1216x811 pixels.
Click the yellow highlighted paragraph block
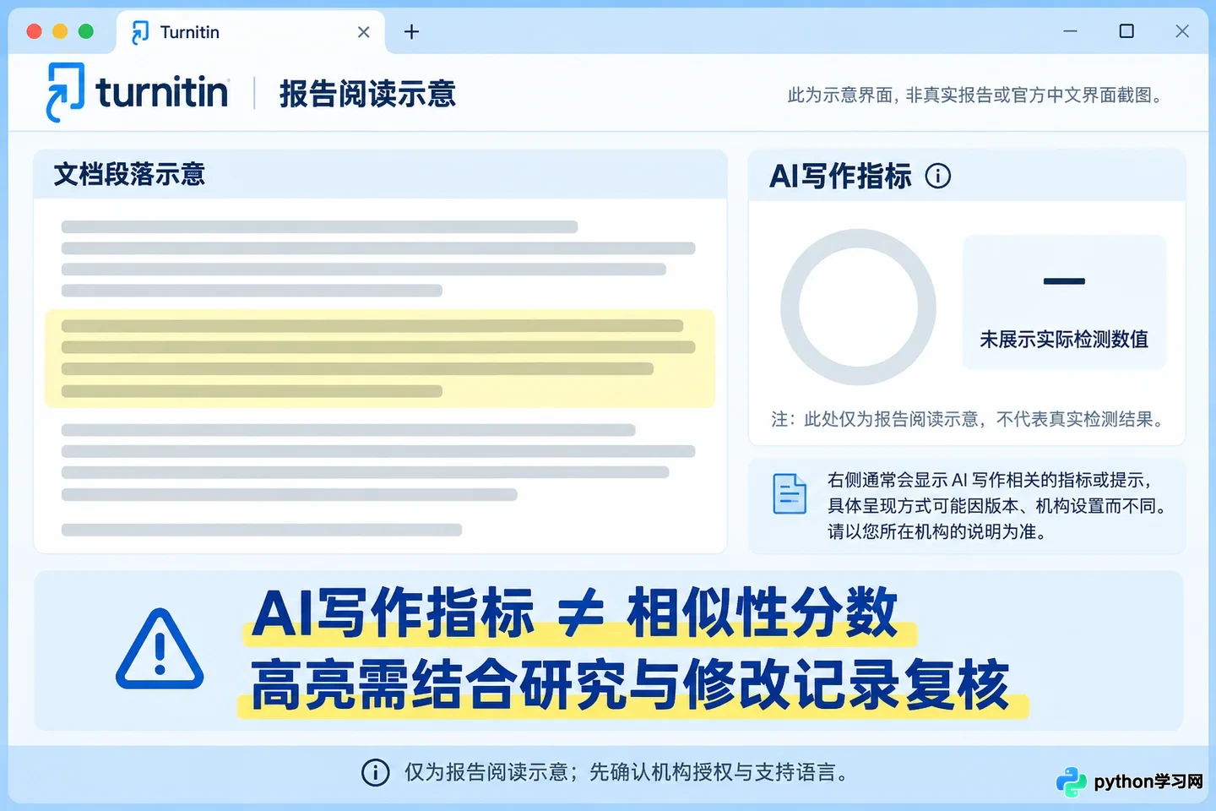[380, 358]
